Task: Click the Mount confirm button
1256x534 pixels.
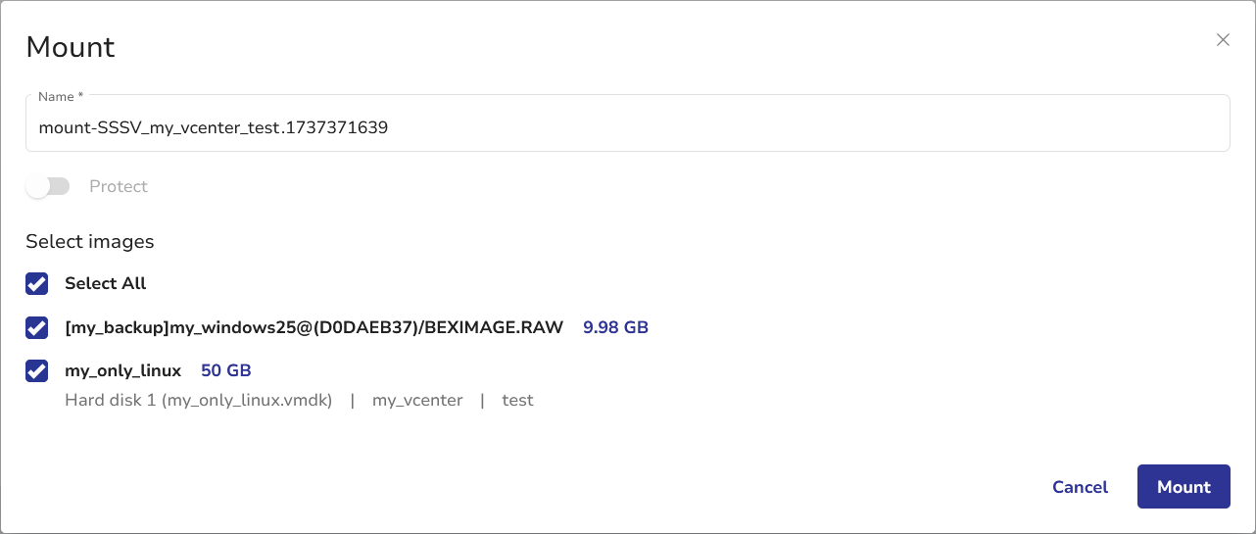Action: click(1184, 487)
